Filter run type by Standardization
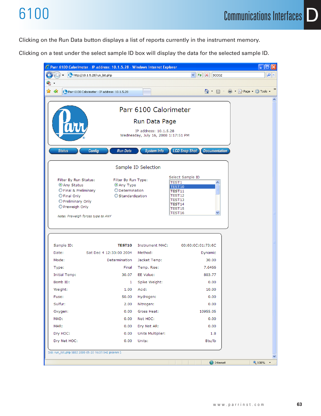 coord(116,196)
